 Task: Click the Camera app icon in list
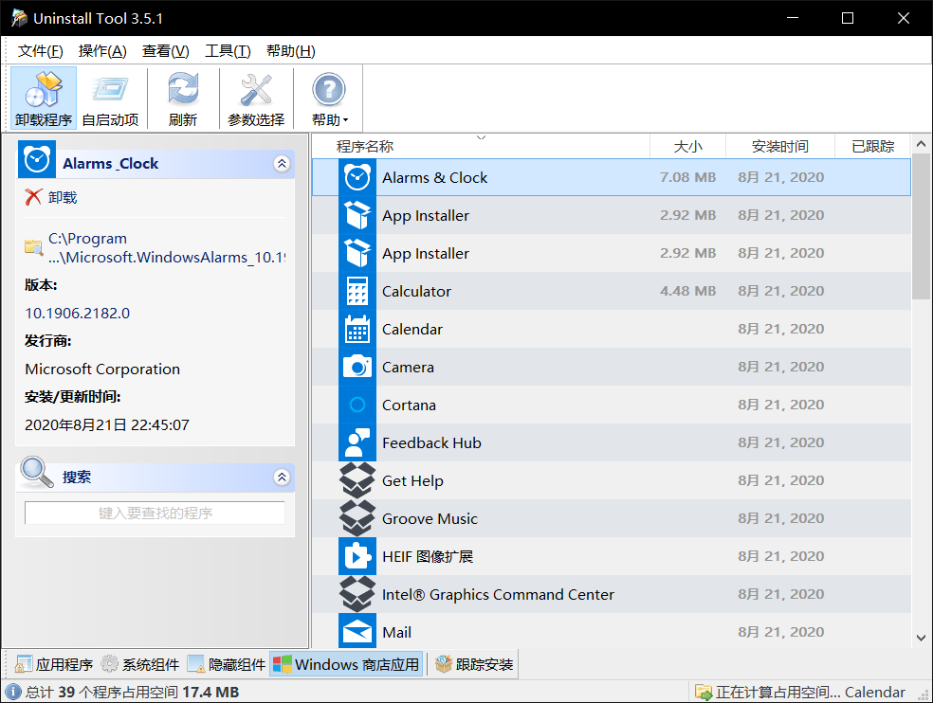coord(357,368)
